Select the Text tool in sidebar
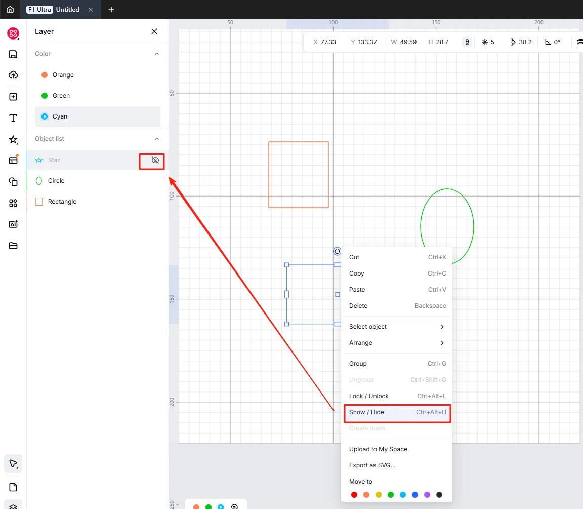The height and width of the screenshot is (509, 583). (13, 118)
